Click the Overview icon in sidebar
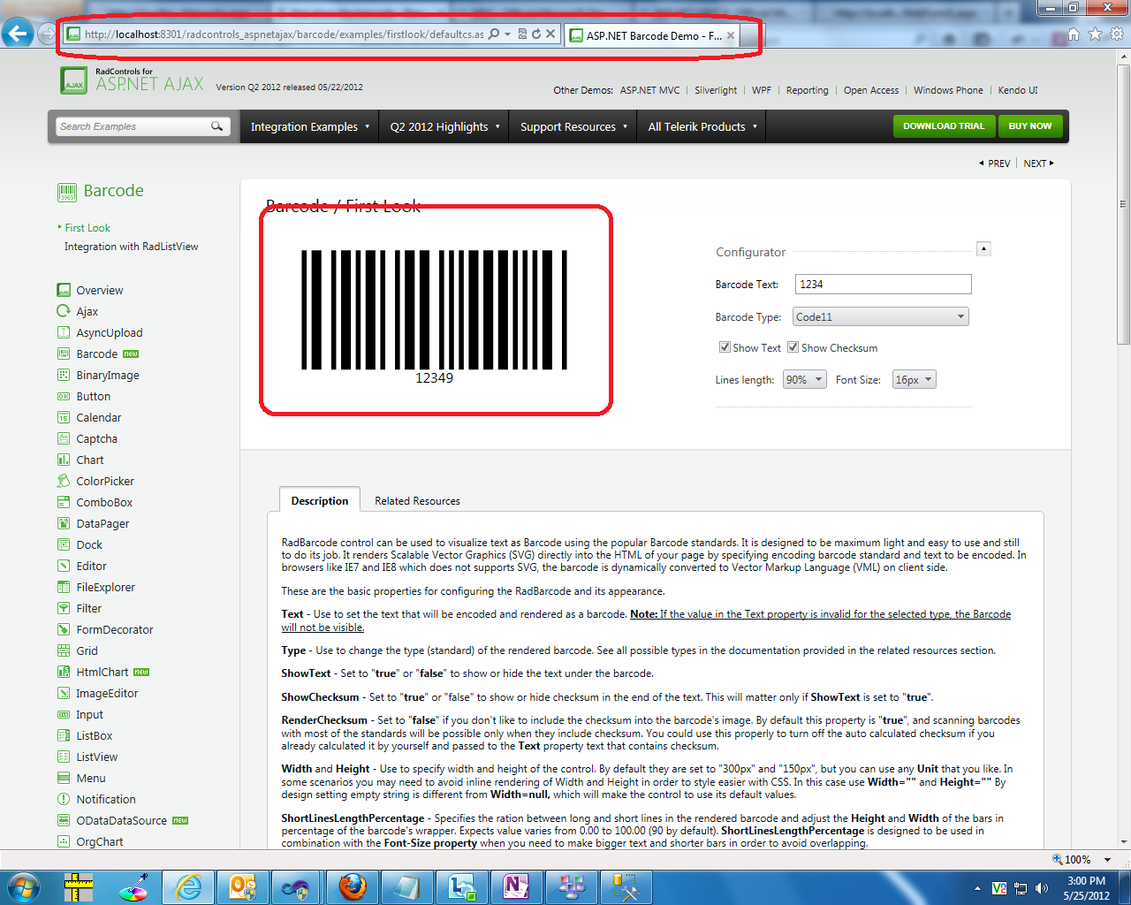 [64, 290]
